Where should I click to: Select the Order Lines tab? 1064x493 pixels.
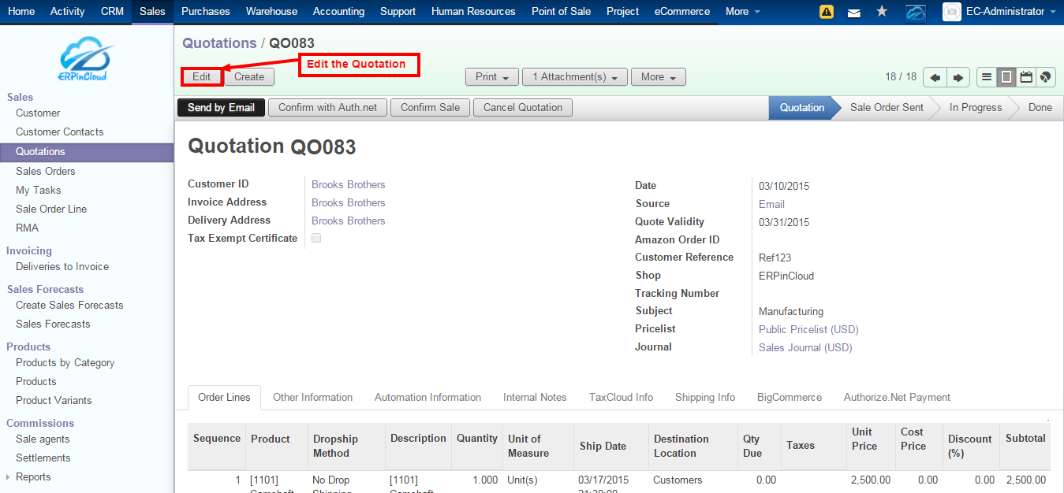224,398
